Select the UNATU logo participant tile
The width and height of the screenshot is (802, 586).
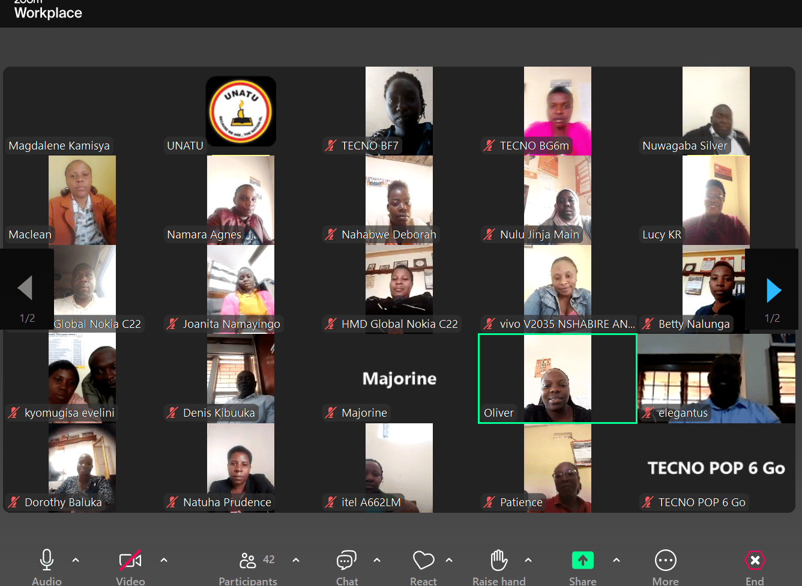[241, 111]
